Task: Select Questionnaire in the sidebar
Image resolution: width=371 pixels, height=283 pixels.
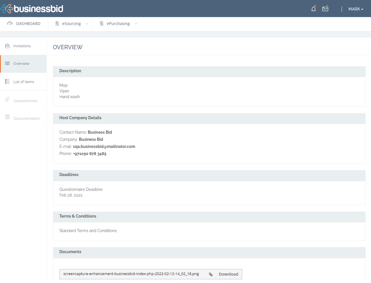Action: point(25,101)
